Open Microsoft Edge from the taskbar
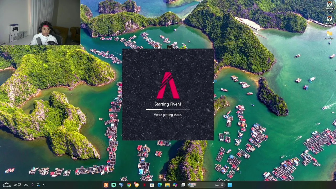This screenshot has width=336, height=189. [x=160, y=185]
